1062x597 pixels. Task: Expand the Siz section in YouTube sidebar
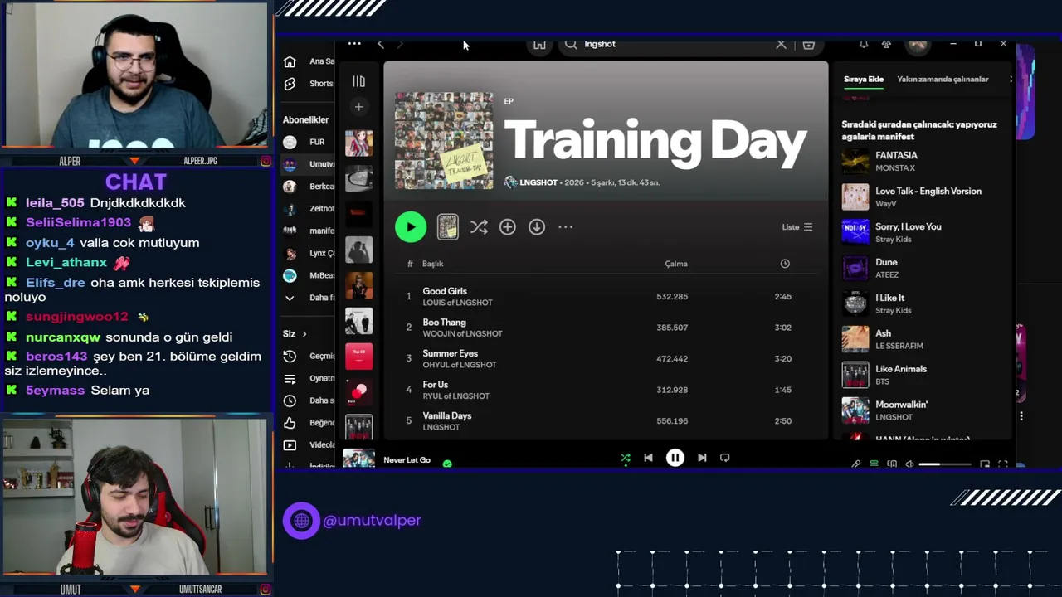[x=295, y=334]
